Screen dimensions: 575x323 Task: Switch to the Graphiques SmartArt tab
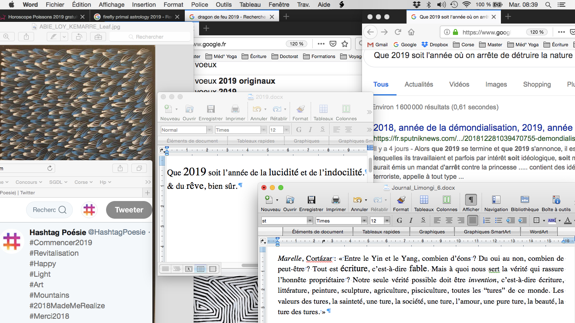(487, 232)
